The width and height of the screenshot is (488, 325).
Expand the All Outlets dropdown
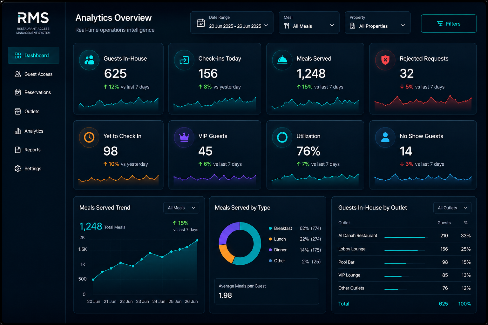[452, 208]
